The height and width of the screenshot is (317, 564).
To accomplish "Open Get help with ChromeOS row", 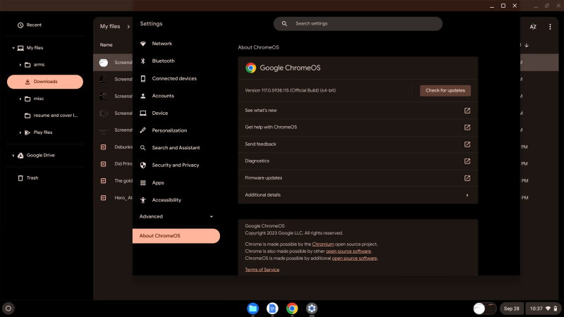I will click(x=358, y=128).
